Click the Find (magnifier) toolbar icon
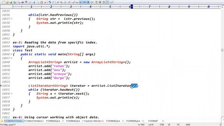 (58, 2)
